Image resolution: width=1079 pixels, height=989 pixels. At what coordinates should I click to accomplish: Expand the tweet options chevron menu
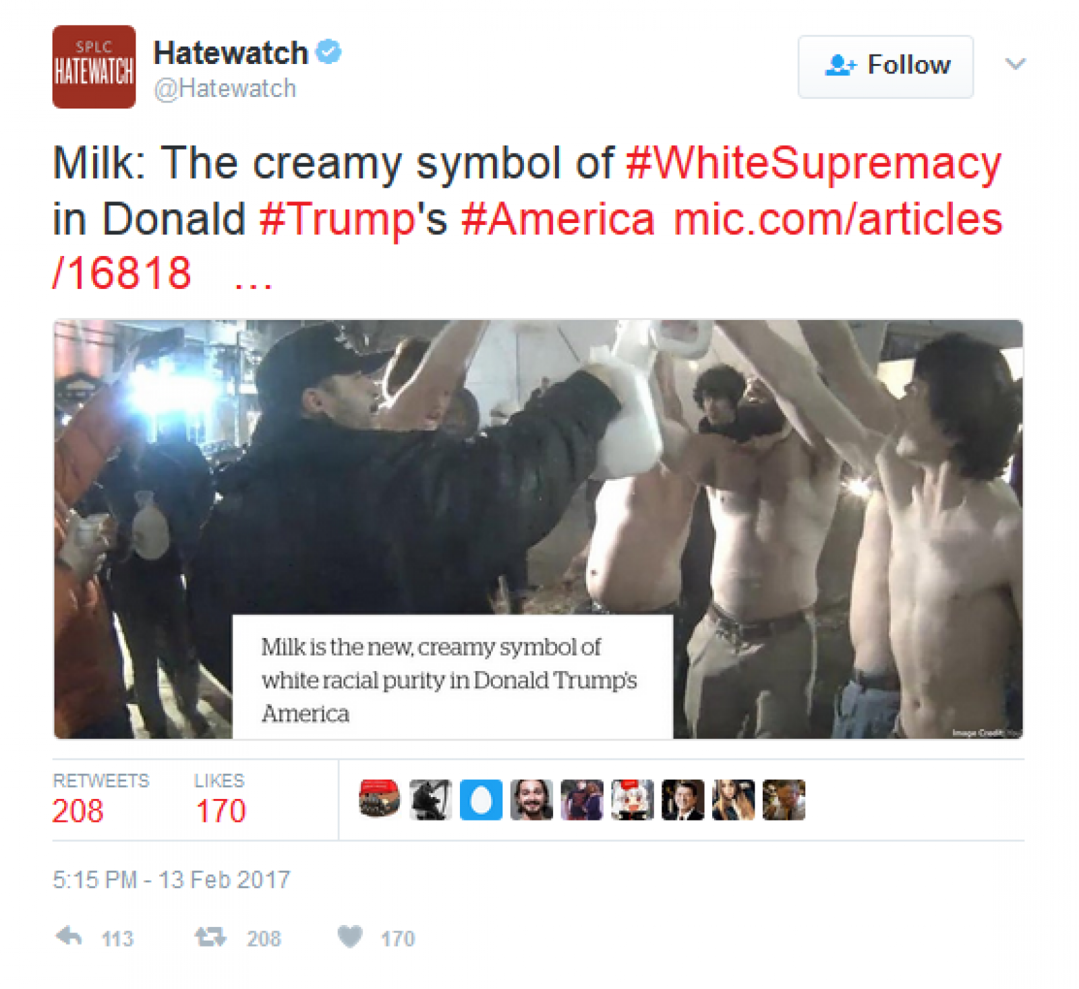click(1015, 64)
